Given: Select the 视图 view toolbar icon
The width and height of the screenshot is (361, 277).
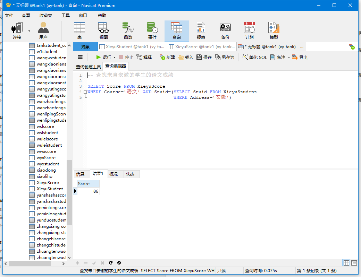Looking at the screenshot, I should [x=103, y=31].
